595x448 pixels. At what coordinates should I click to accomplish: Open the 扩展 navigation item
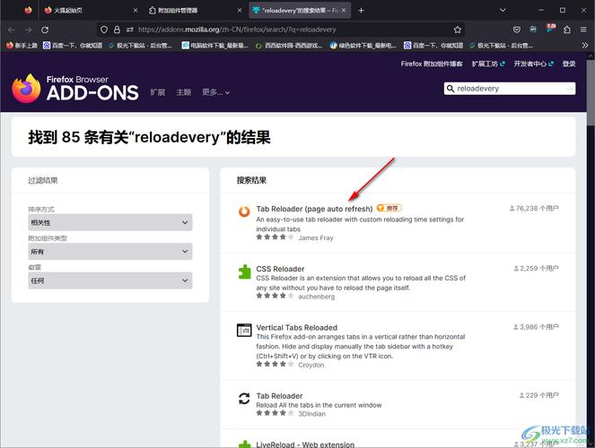(157, 92)
